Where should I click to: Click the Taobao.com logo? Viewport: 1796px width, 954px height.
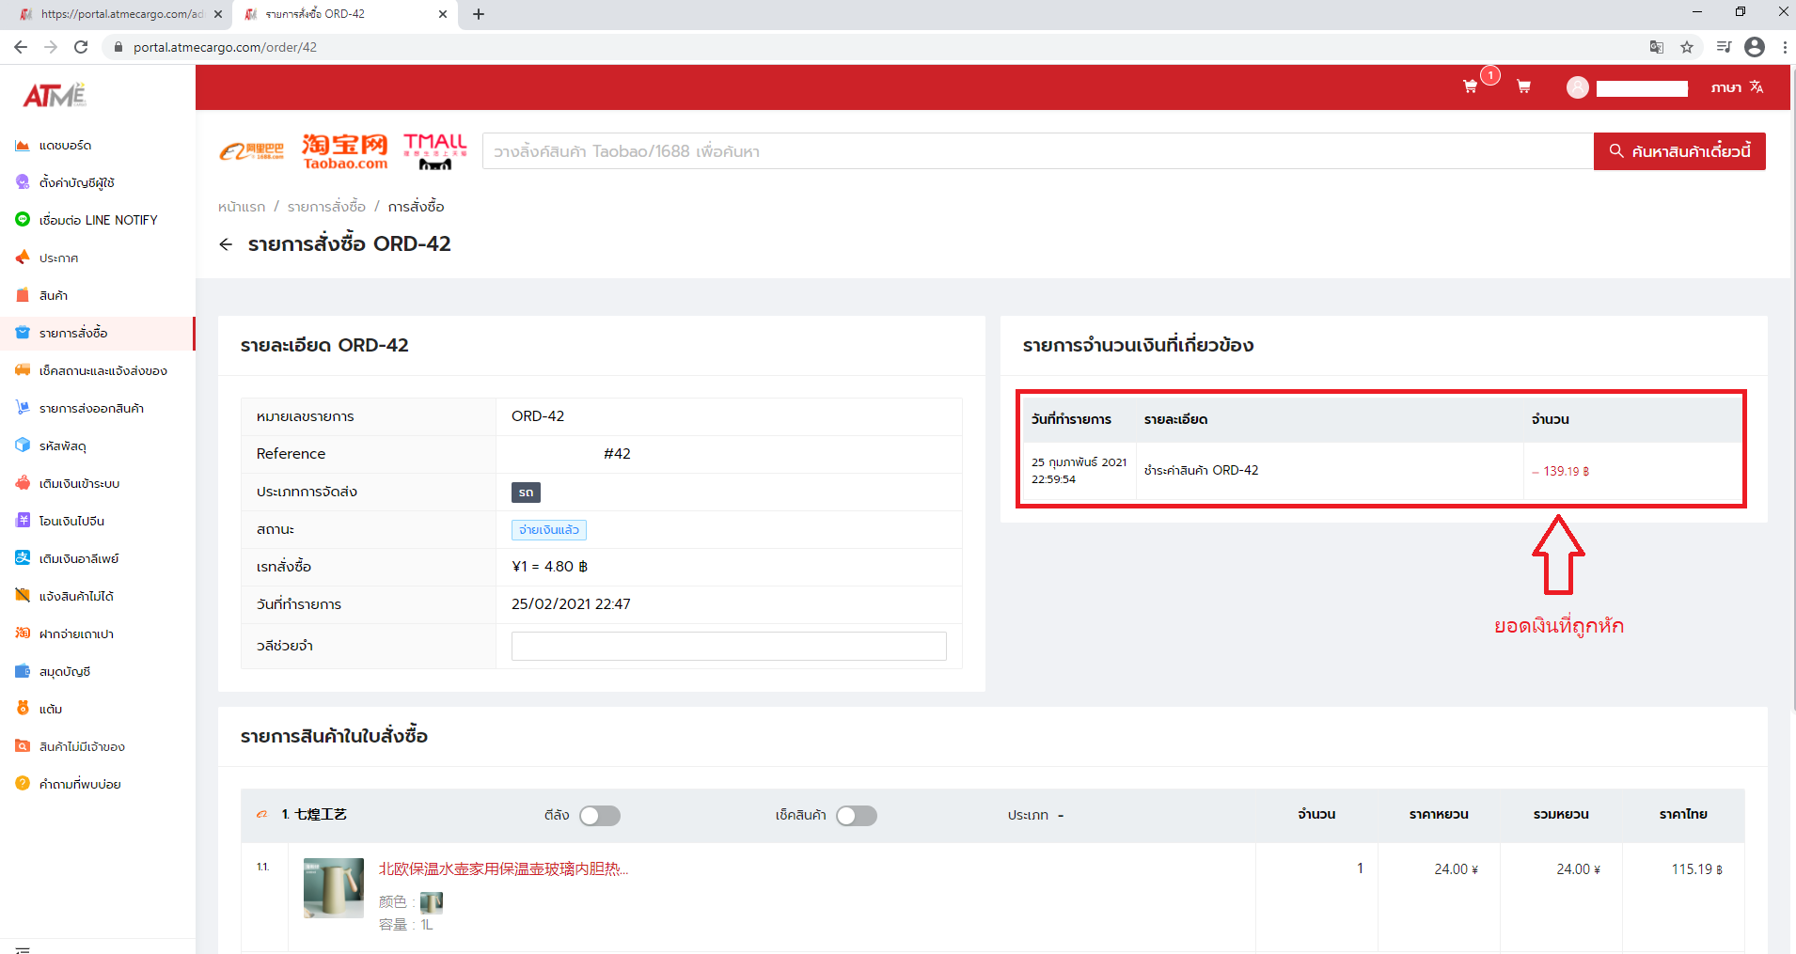[x=345, y=151]
